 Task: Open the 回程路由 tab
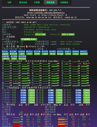click(x=64, y=2)
